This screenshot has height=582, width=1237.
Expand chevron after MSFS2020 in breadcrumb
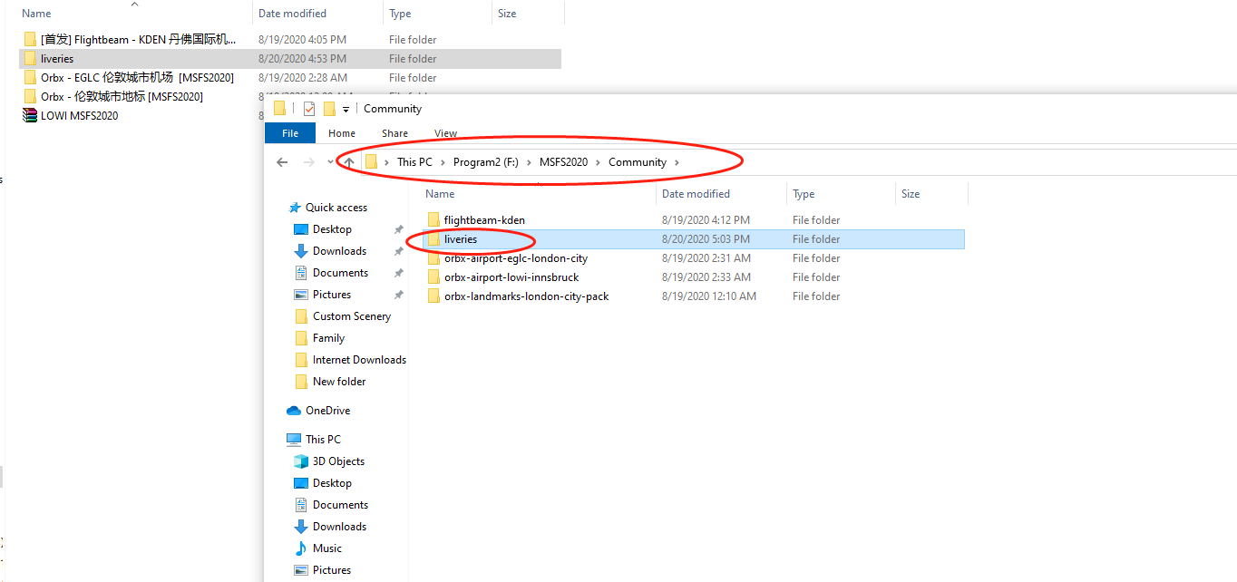599,162
